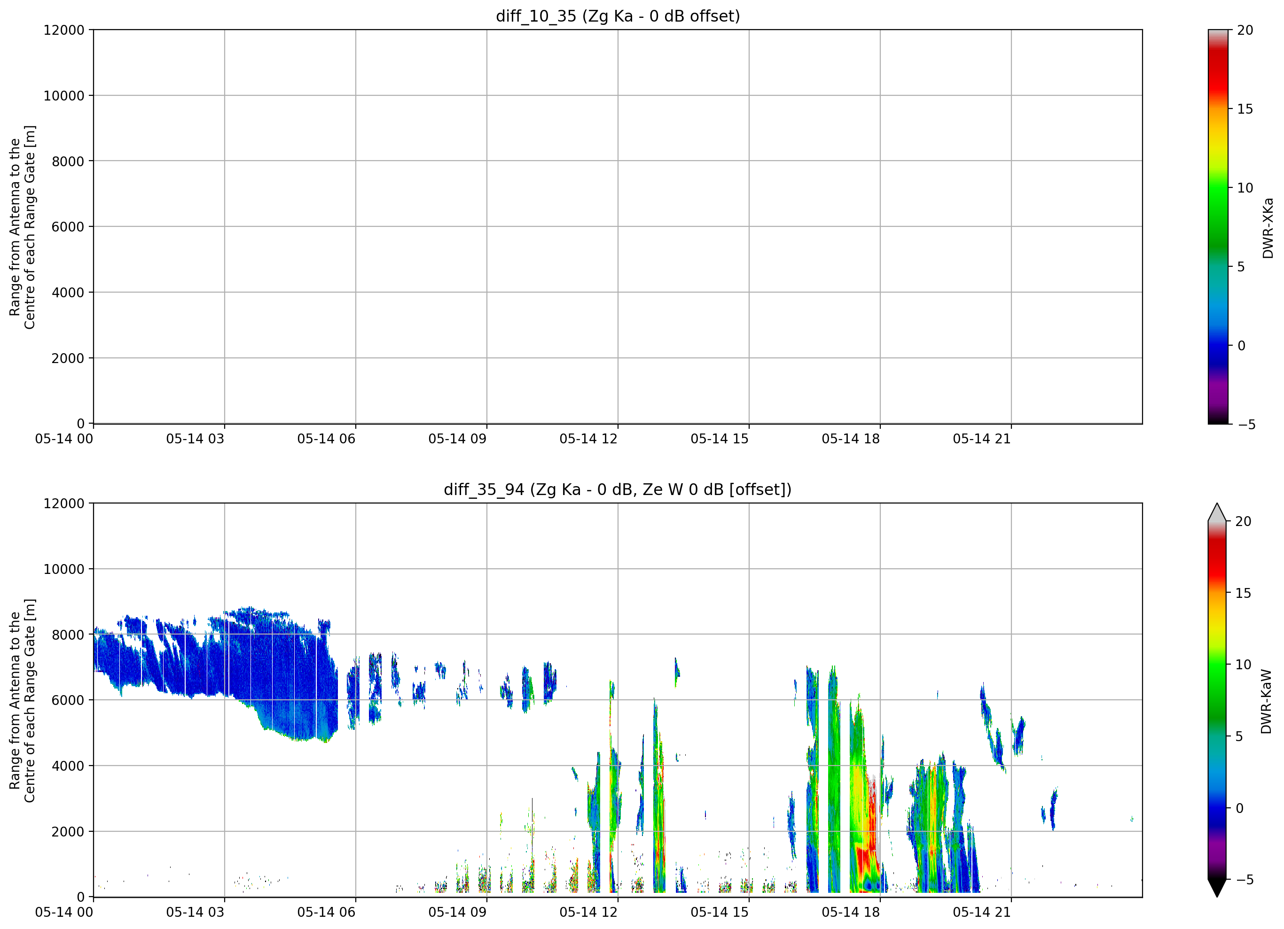The height and width of the screenshot is (929, 1284).
Task: Click the 8000 y-tick on top plot
Action: (x=68, y=161)
